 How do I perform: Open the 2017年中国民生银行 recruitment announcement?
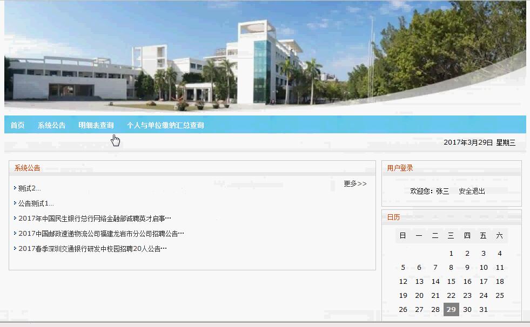click(95, 219)
